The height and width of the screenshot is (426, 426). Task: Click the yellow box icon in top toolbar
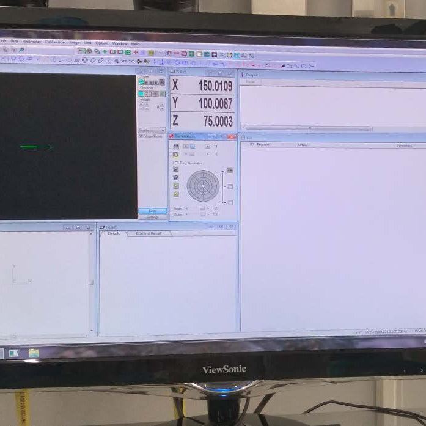(151, 53)
